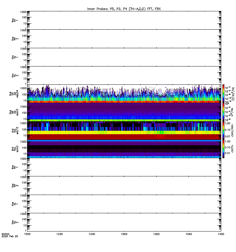This screenshot has width=236, height=252.
Task: Click the 1300 time axis label
Action: pos(124,234)
